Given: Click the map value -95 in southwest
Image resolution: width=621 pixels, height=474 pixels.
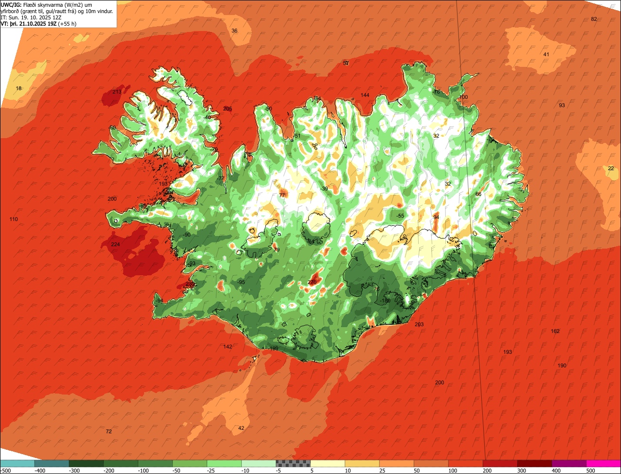Looking at the screenshot, I should (x=241, y=282).
